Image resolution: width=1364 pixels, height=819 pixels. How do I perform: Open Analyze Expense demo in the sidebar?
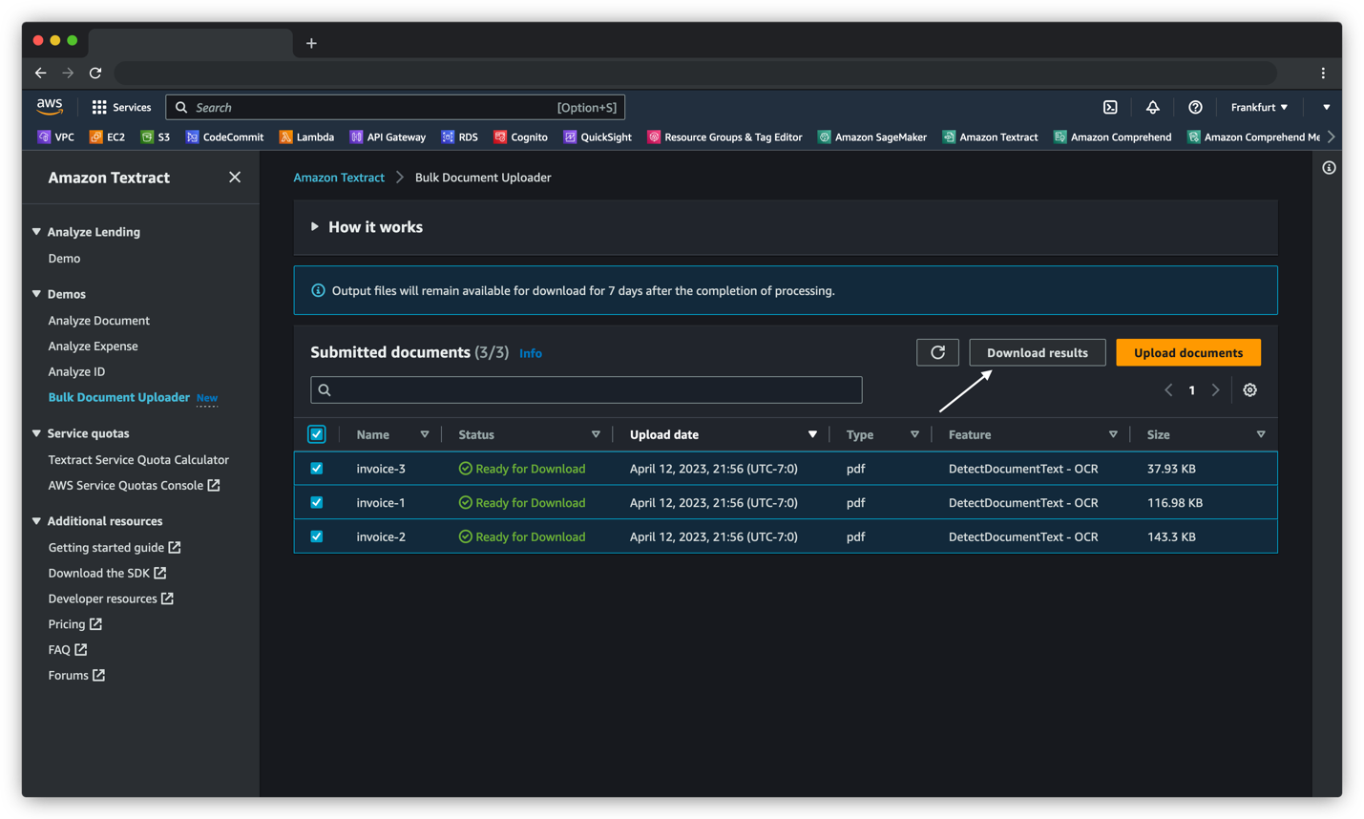pos(93,346)
